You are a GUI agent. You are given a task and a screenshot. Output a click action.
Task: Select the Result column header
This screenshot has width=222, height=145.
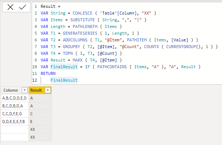click(40, 90)
